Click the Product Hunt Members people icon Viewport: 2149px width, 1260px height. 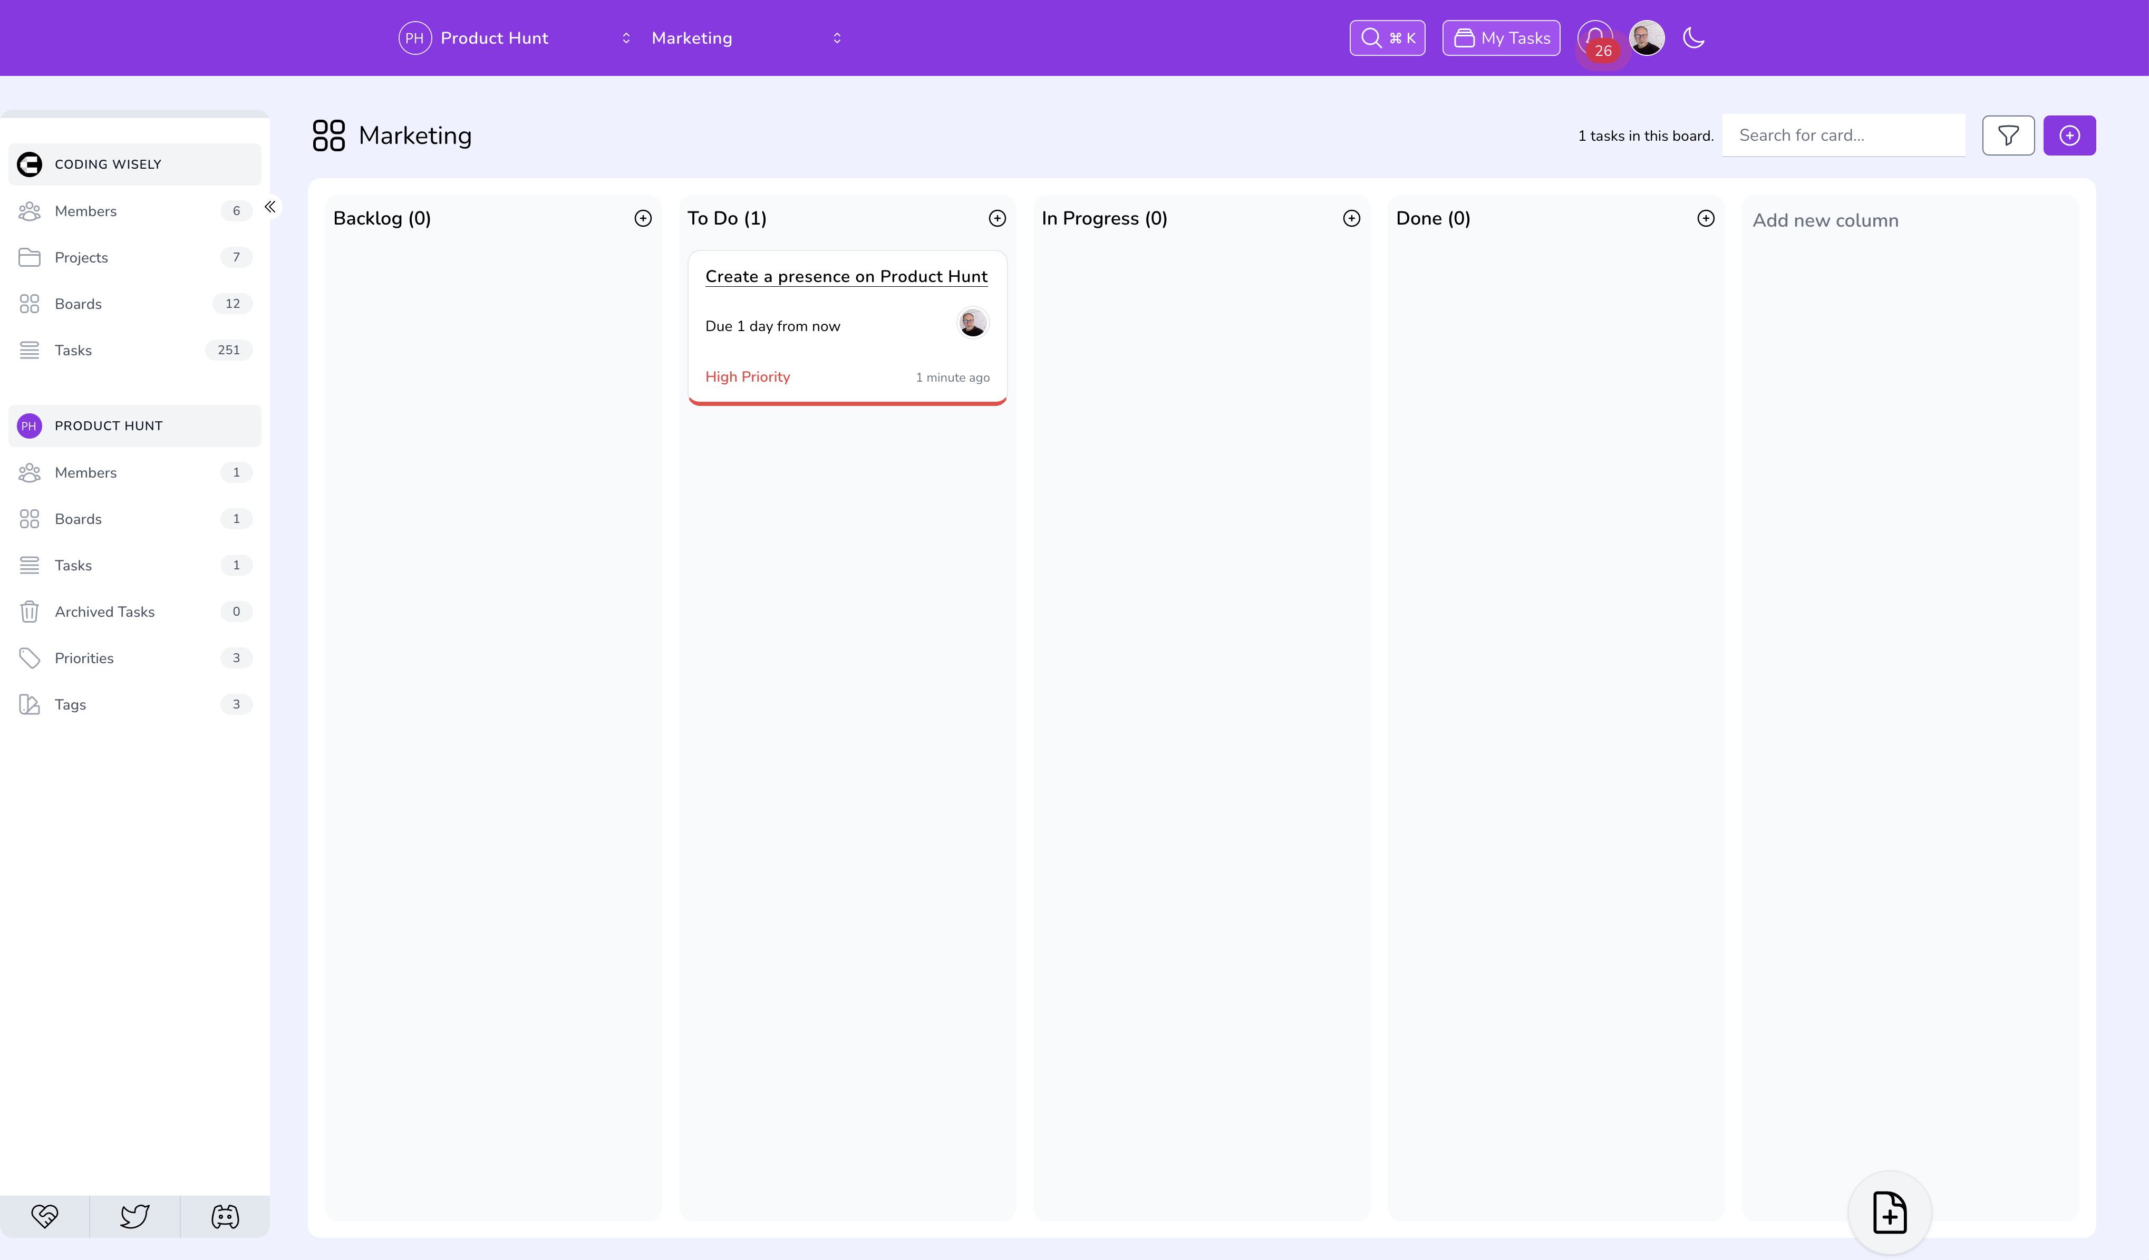coord(30,473)
